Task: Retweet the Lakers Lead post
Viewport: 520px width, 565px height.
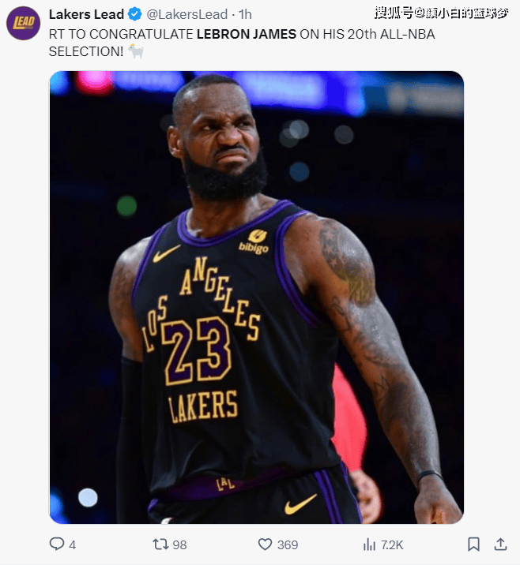Action: (160, 544)
